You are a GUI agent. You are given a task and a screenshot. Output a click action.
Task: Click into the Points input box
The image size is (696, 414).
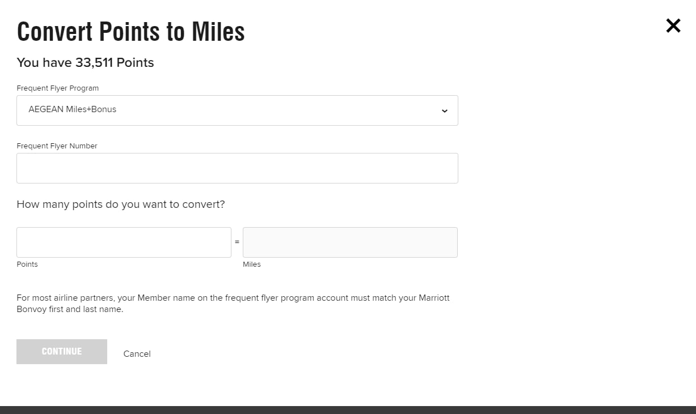click(x=124, y=242)
